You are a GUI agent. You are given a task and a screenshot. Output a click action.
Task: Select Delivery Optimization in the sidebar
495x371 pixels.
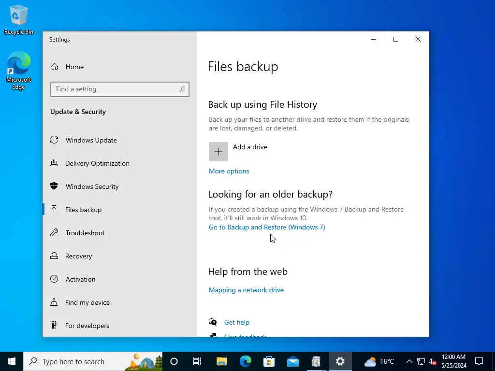click(x=97, y=163)
